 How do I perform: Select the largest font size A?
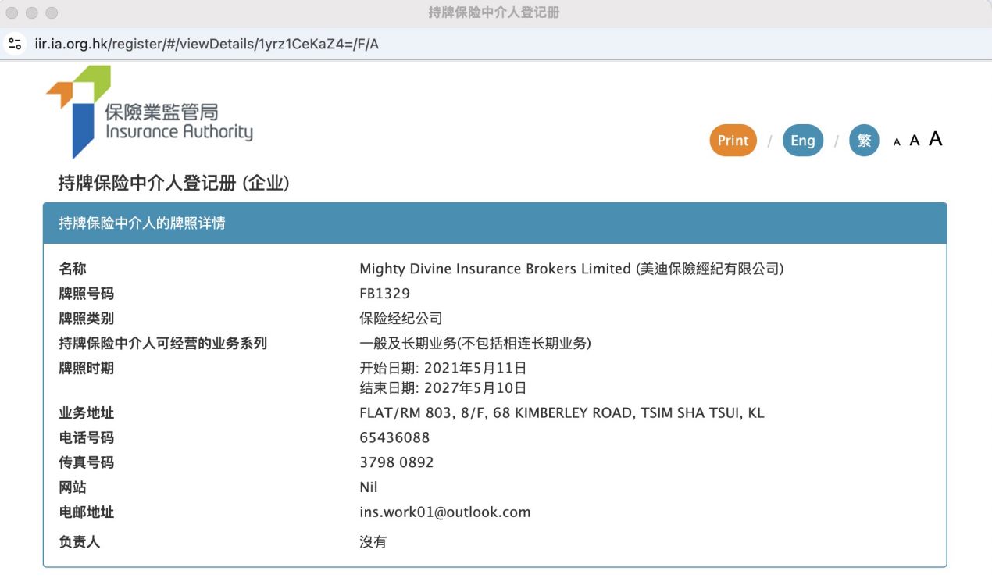coord(935,139)
